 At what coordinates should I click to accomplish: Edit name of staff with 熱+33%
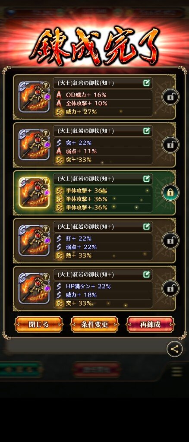pyautogui.click(x=146, y=226)
